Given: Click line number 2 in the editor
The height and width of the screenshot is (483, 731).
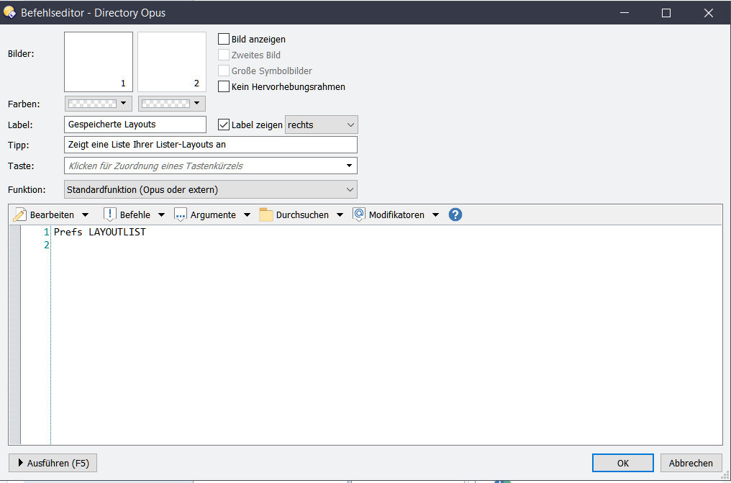Looking at the screenshot, I should click(x=46, y=245).
